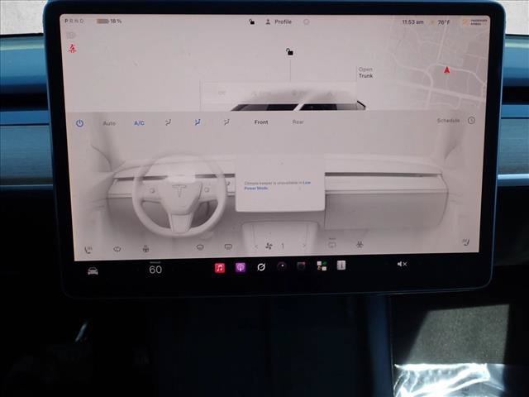
Task: Tap Open Trunk
Action: 365,73
